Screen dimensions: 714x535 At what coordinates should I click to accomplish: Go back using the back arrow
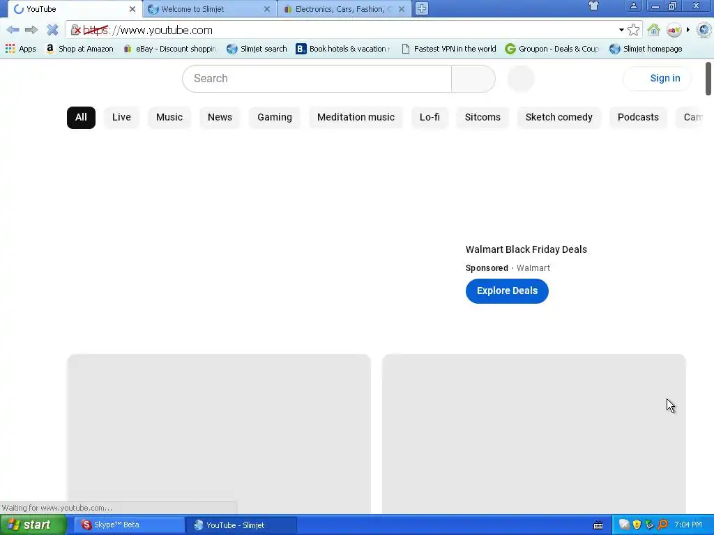pyautogui.click(x=13, y=30)
